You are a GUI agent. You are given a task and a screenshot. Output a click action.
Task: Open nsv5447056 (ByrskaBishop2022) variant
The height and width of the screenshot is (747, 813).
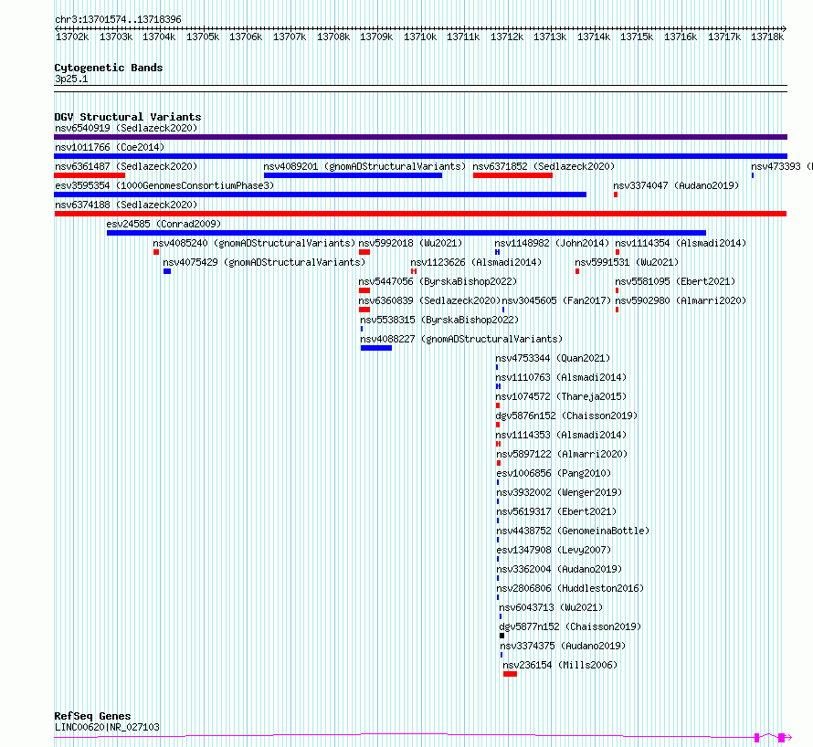tap(438, 281)
